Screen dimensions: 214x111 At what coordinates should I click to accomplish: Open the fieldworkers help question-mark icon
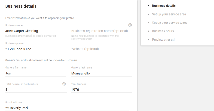(64, 84)
